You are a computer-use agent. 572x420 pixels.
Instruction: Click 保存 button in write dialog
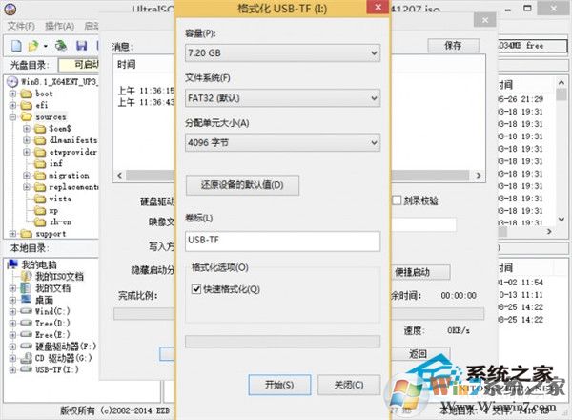point(453,46)
